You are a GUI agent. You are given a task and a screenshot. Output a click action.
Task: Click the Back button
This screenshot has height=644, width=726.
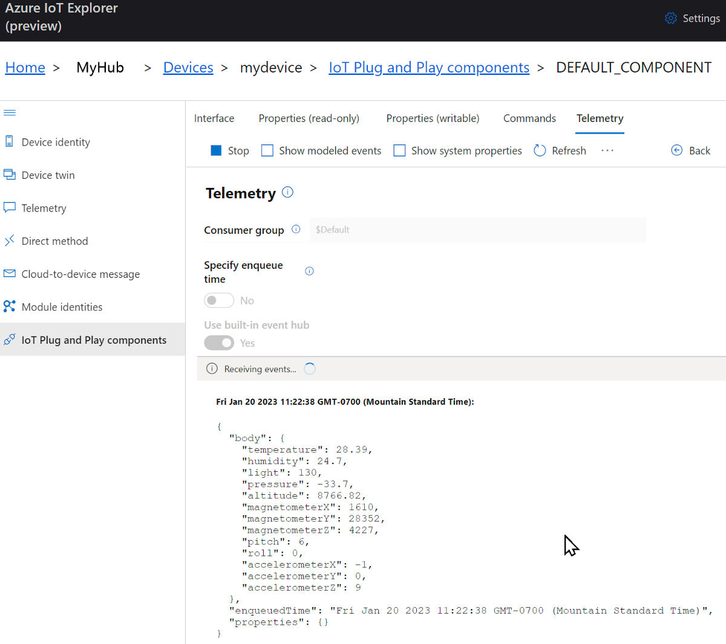(690, 150)
